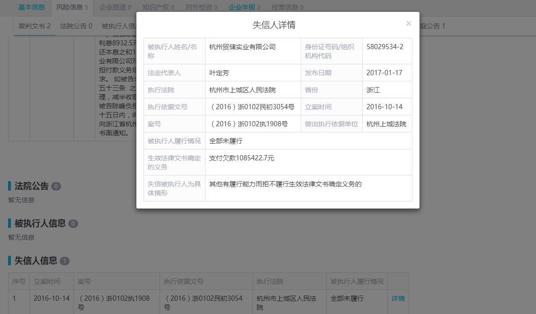Open the 详情 link in the 失信人信息 row
Viewport: 536px width, 314px height.
click(x=398, y=298)
